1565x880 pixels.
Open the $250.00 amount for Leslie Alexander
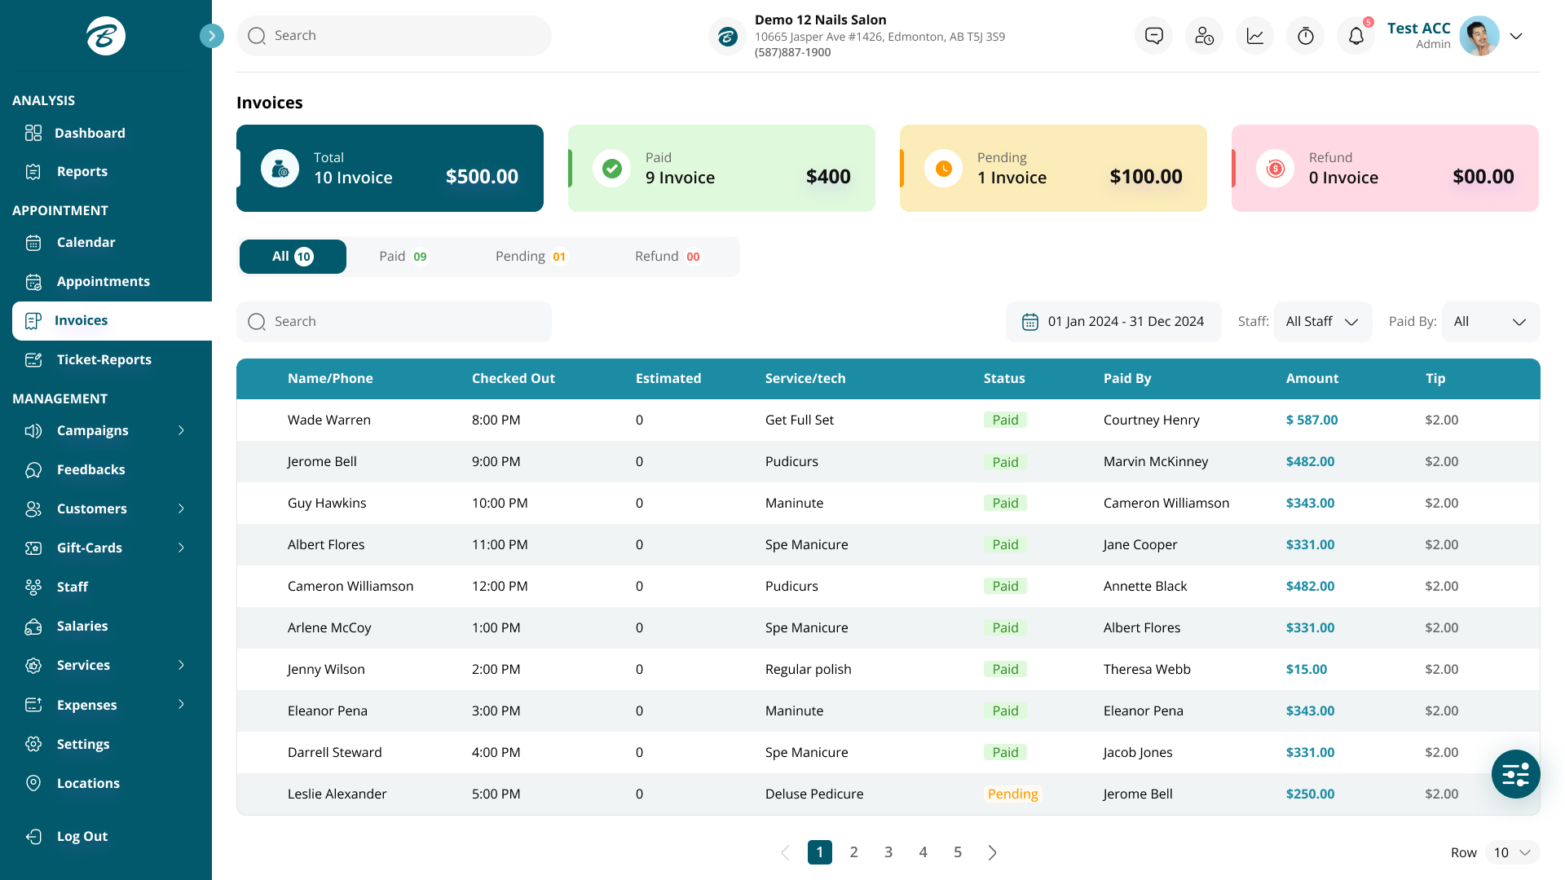pos(1310,794)
